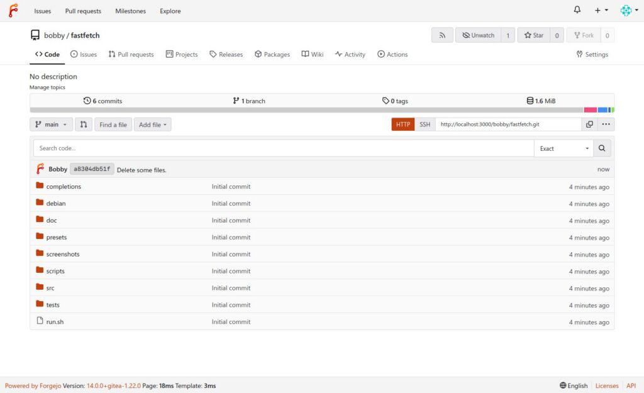Image resolution: width=644 pixels, height=393 pixels.
Task: Click the RSS feed icon button
Action: [442, 35]
